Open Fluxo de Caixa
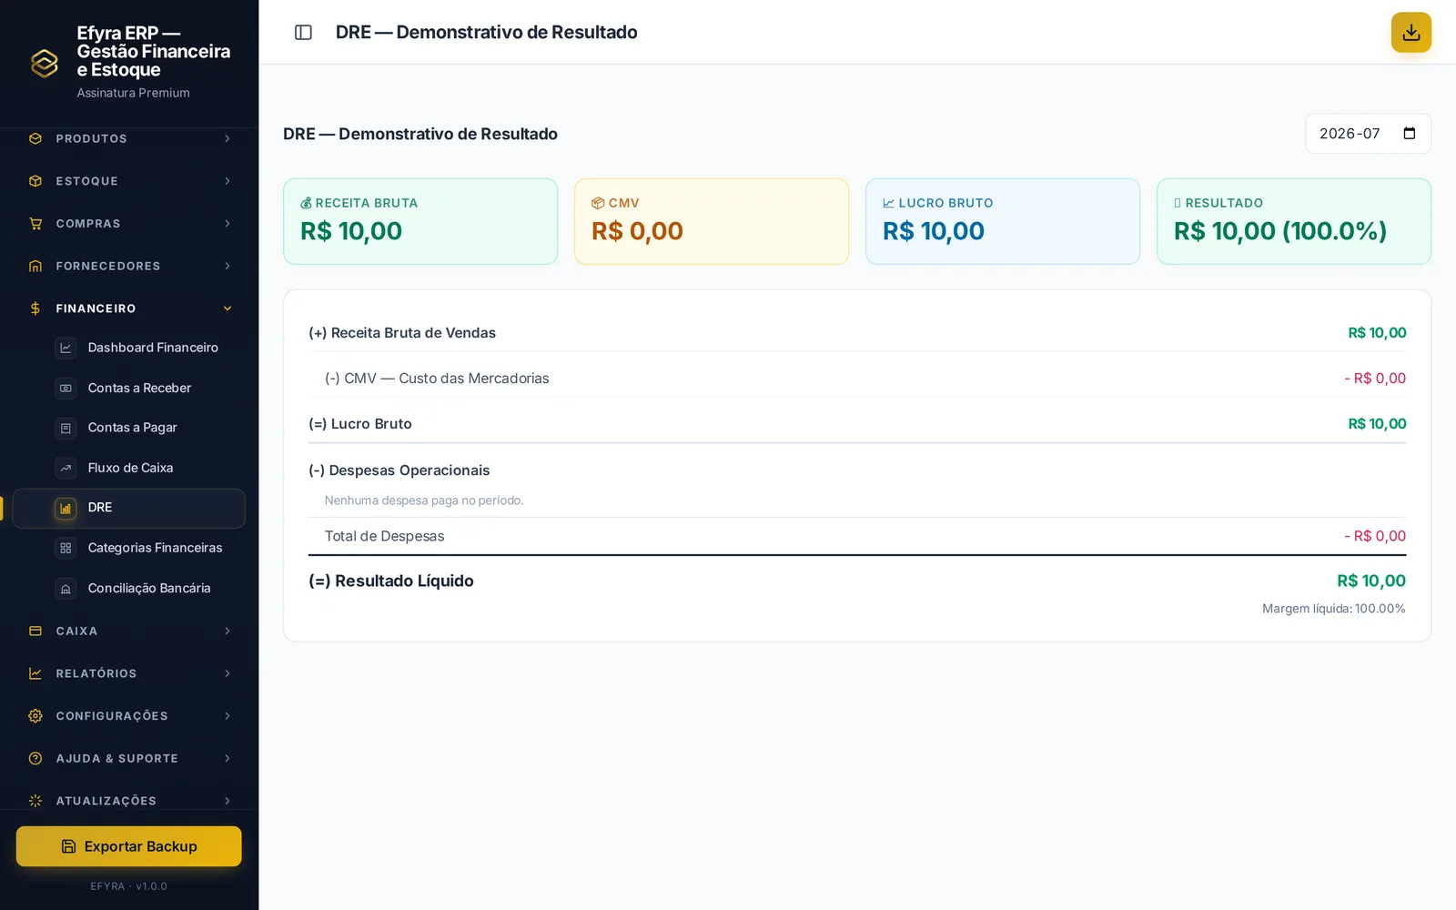 [x=129, y=468]
